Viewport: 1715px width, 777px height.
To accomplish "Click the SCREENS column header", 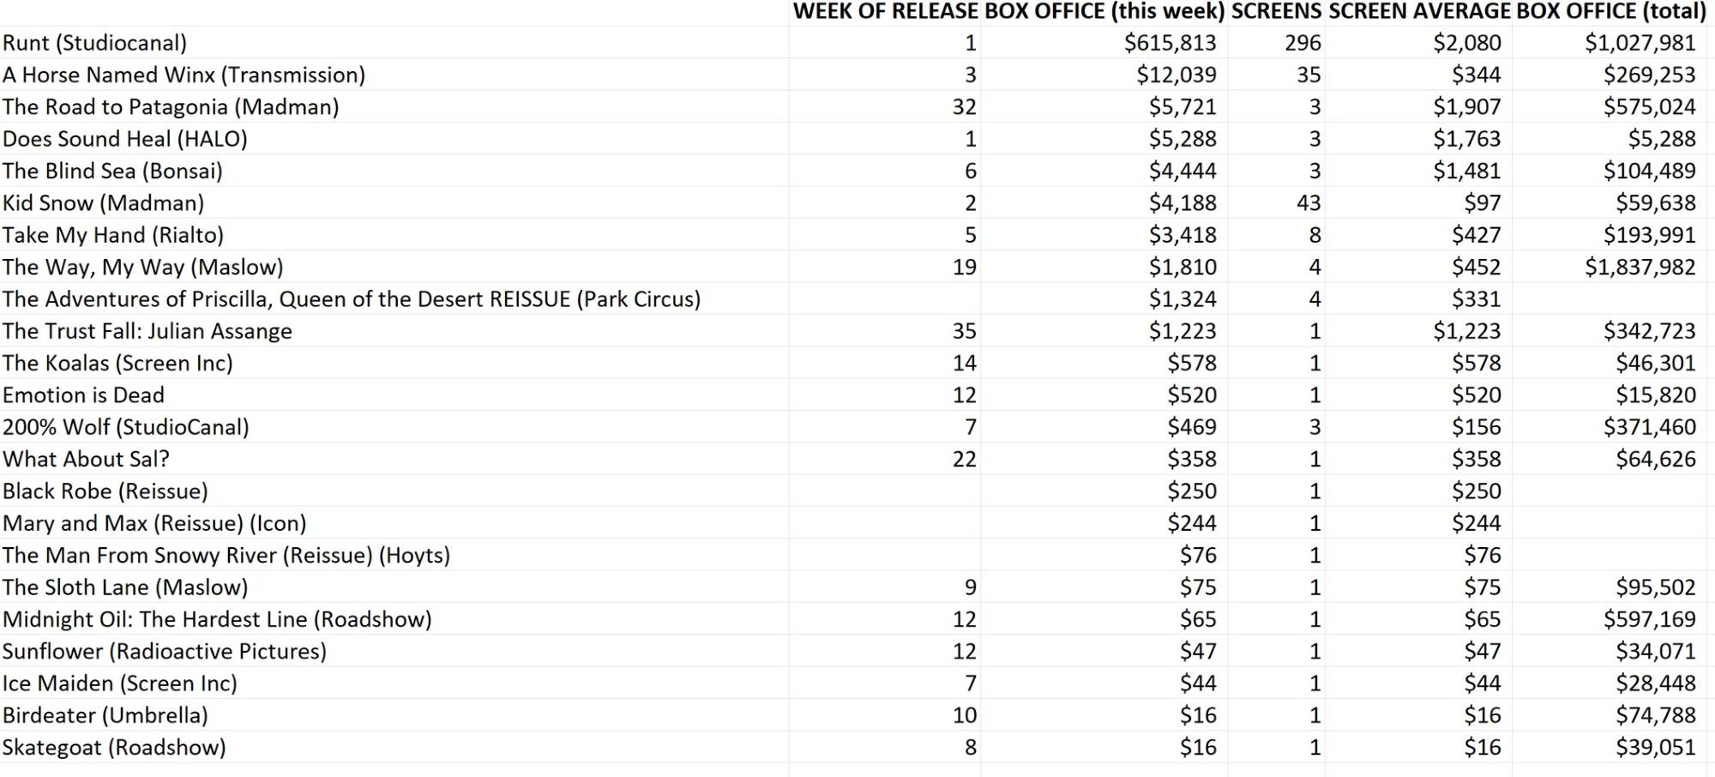I will tap(1276, 11).
